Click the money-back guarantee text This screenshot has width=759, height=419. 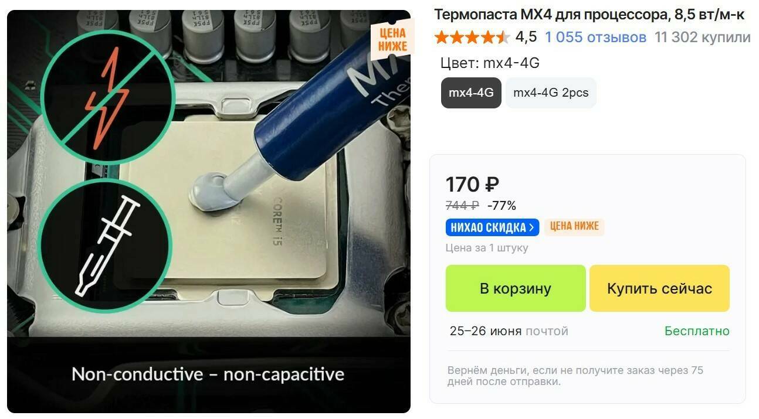tap(575, 376)
